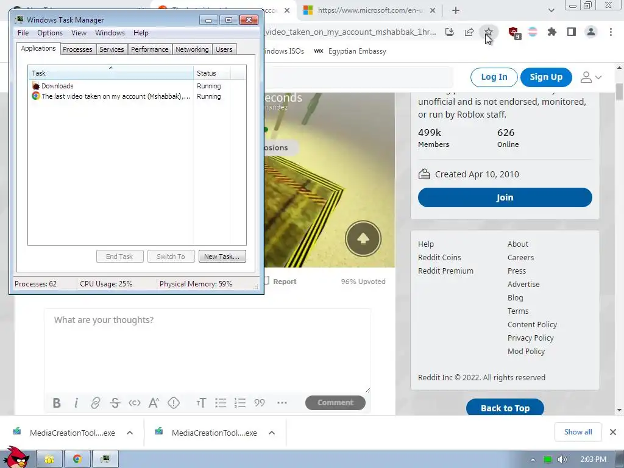Apply superscript in comment editor

[x=154, y=403]
